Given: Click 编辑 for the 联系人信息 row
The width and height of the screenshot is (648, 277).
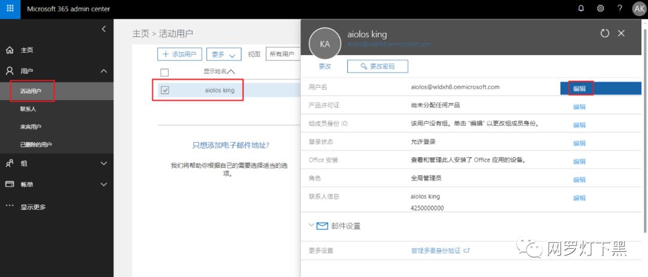Looking at the screenshot, I should coord(580,198).
